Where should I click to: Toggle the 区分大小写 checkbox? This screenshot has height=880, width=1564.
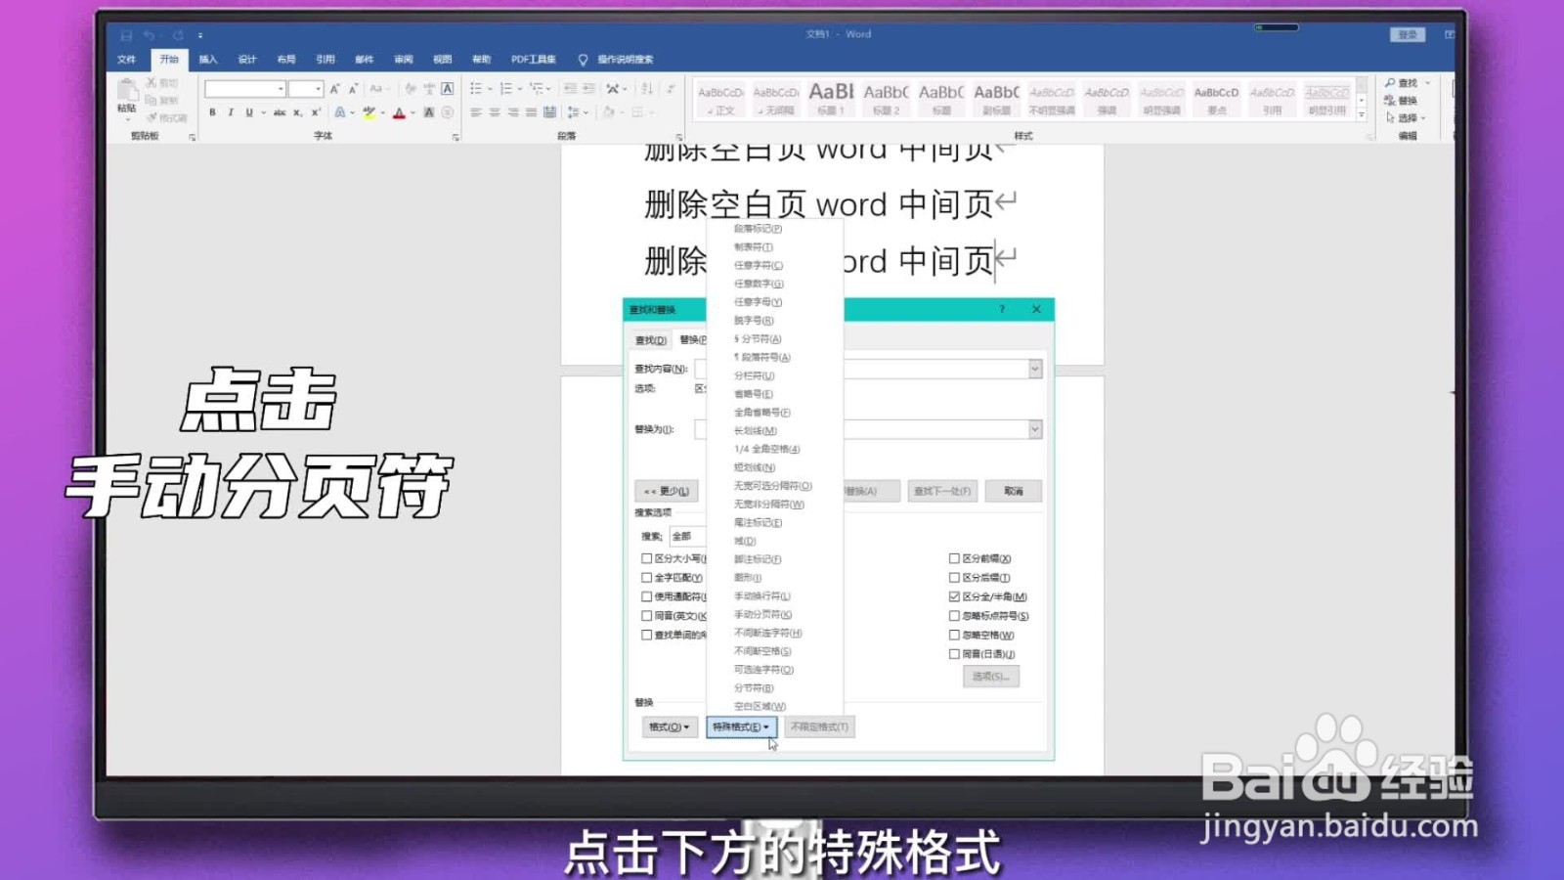[646, 558]
